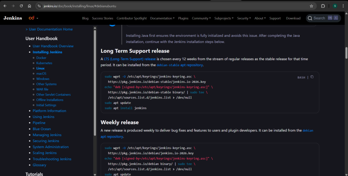Click the browser back arrow

[x=5, y=6]
